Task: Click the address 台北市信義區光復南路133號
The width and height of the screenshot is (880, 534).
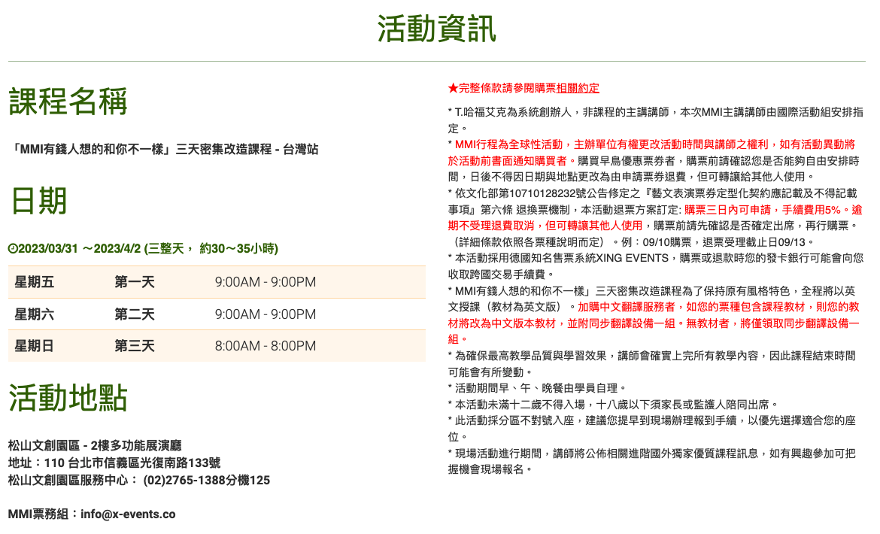Action: [x=144, y=463]
